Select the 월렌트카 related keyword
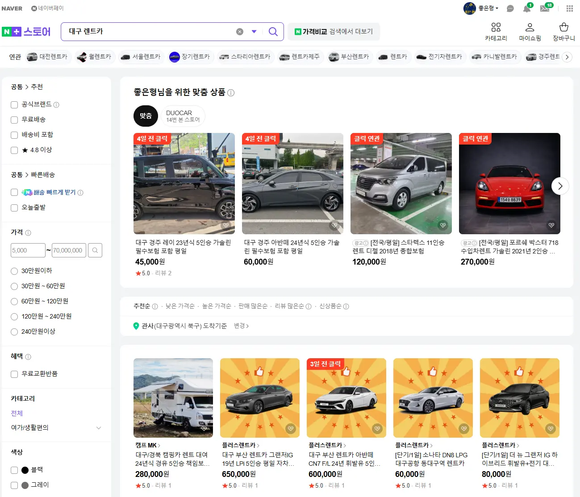580x497 pixels. pos(95,57)
